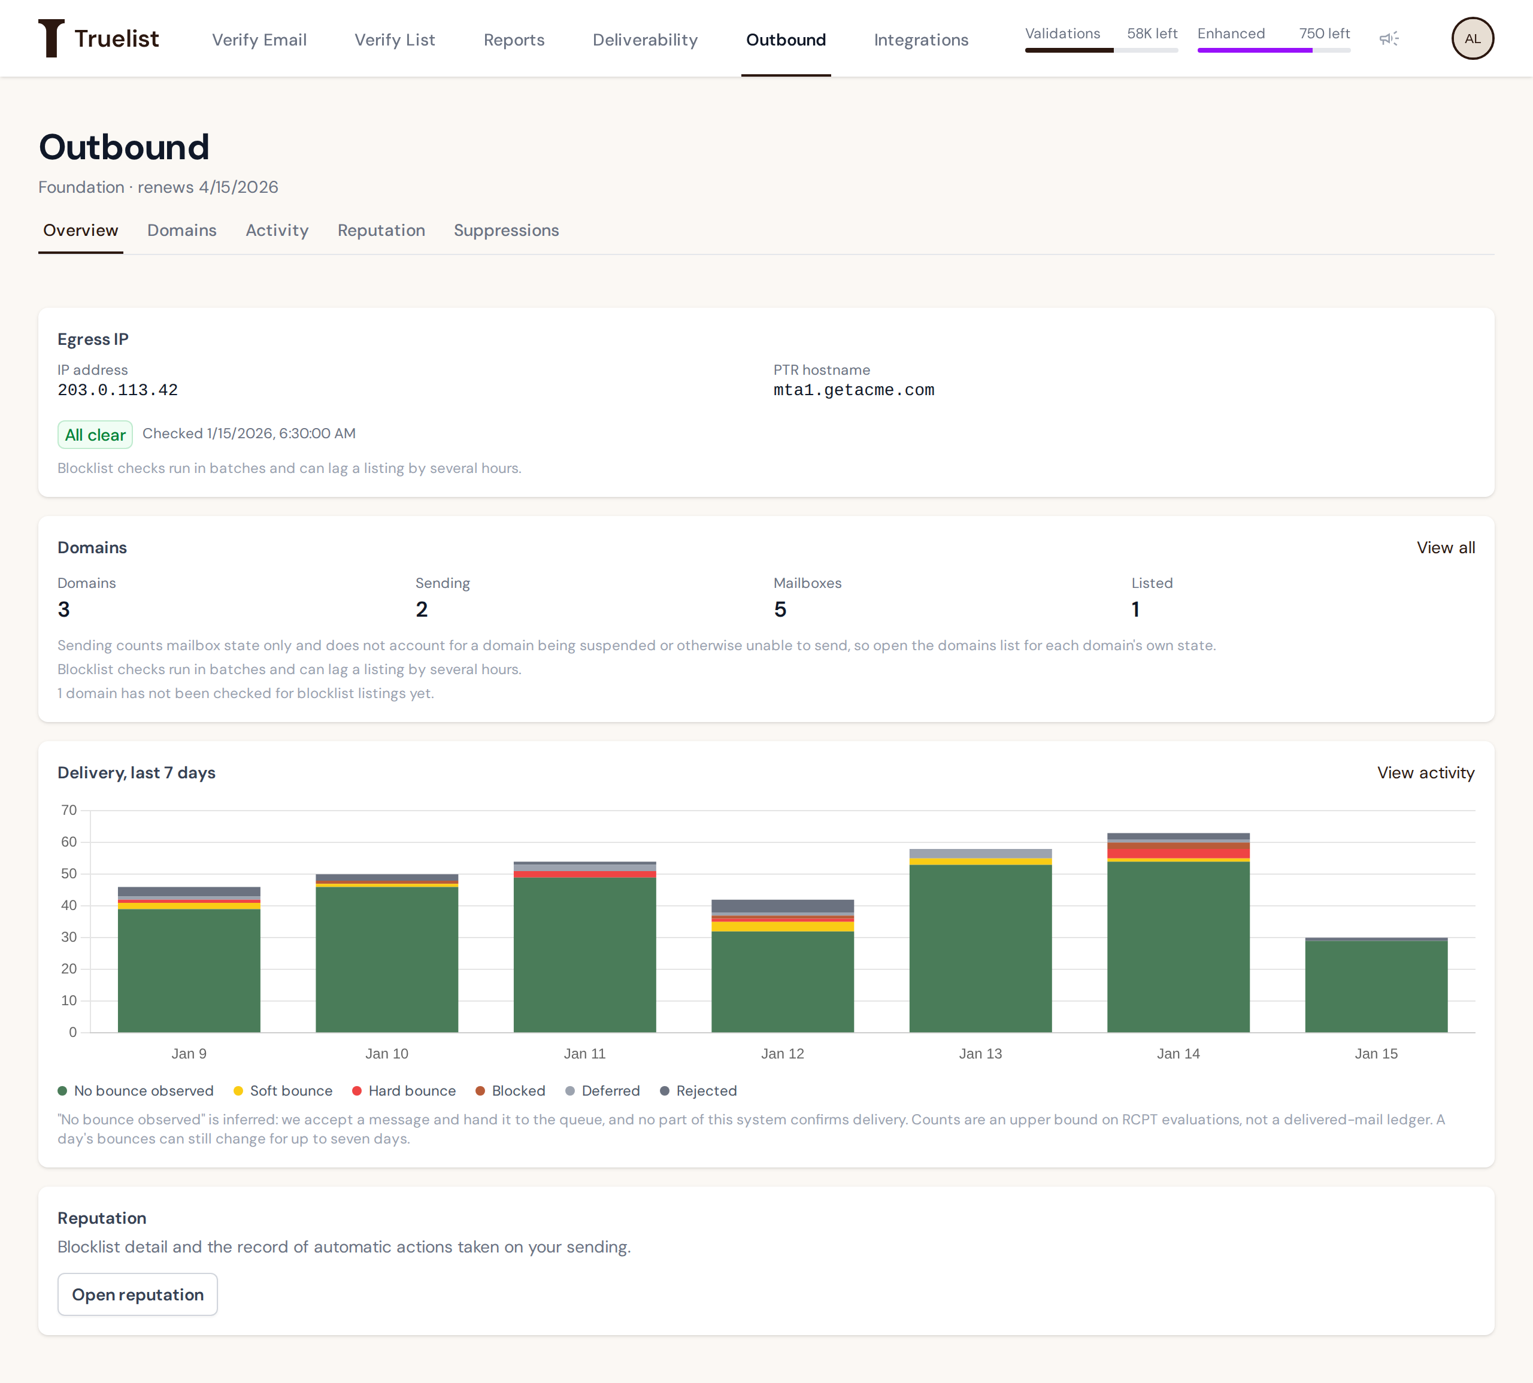Toggle the Rejected legend item
This screenshot has height=1383, width=1533.
pyautogui.click(x=698, y=1090)
